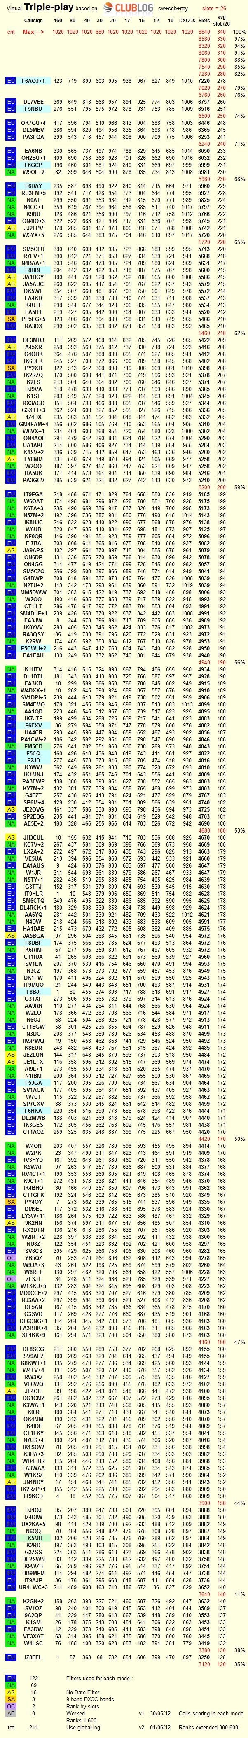Click the cw+ssb+rtty mode label
This screenshot has height=1738, width=248.
click(175, 9)
